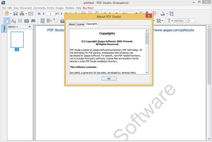
Task: Click scroll up arrow in Copyrights text
Action: 147,31
